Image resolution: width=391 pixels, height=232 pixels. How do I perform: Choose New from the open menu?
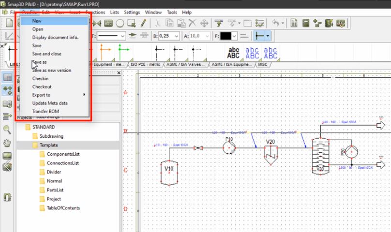[x=37, y=21]
